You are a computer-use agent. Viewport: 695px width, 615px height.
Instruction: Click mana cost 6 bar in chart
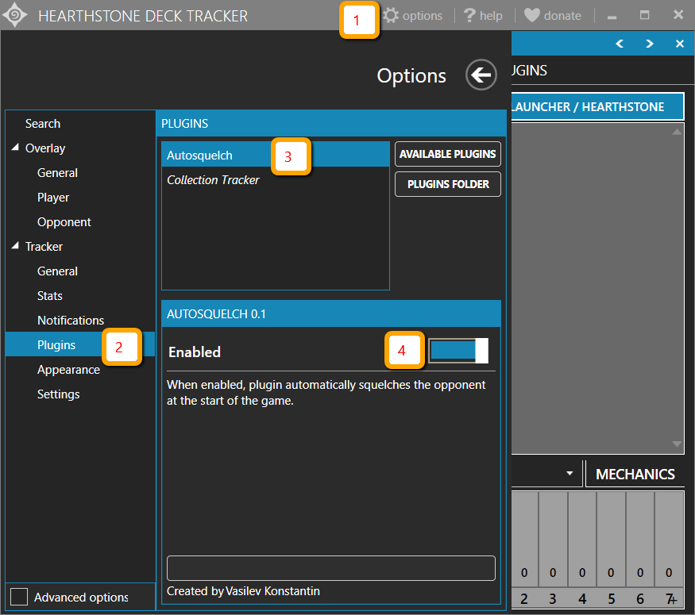coord(640,540)
